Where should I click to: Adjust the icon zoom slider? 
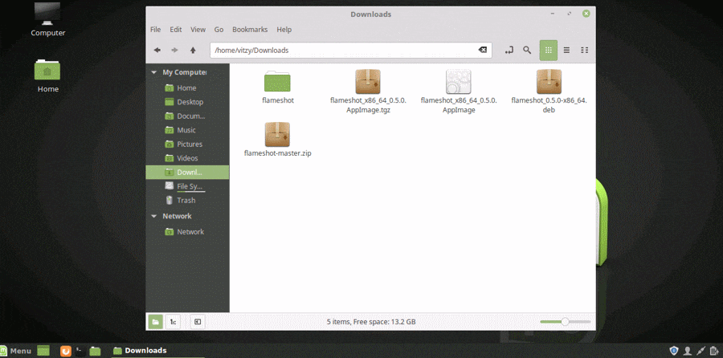[x=565, y=322]
